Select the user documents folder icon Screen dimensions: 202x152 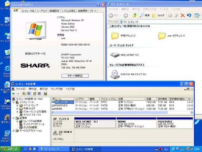click(162, 36)
